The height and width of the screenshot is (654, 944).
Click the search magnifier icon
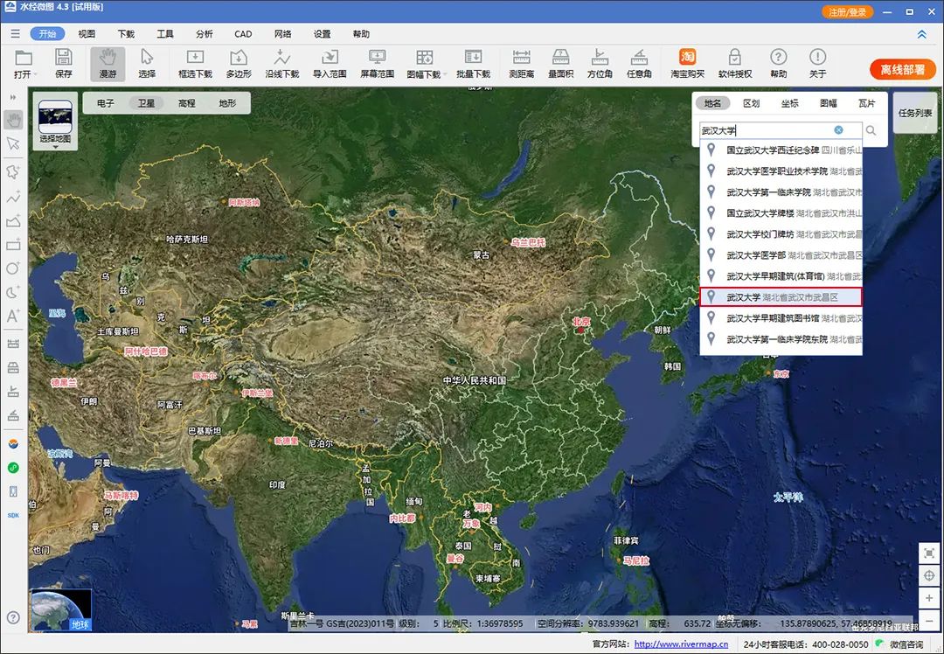pos(871,130)
